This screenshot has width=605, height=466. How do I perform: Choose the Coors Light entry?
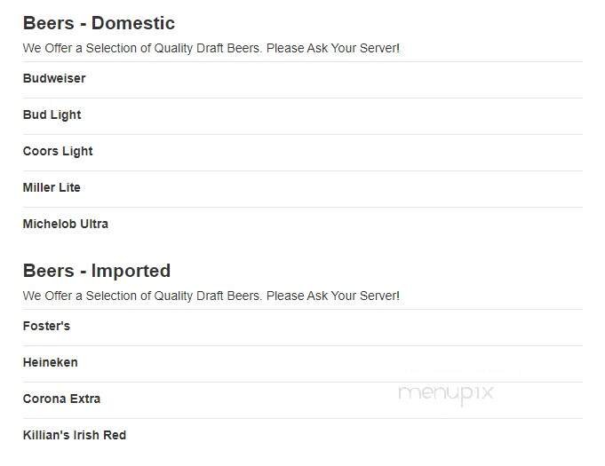click(x=58, y=151)
